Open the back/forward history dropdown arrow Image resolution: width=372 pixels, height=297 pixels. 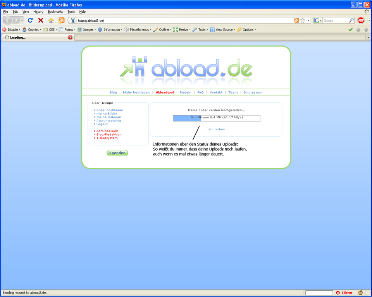22,20
